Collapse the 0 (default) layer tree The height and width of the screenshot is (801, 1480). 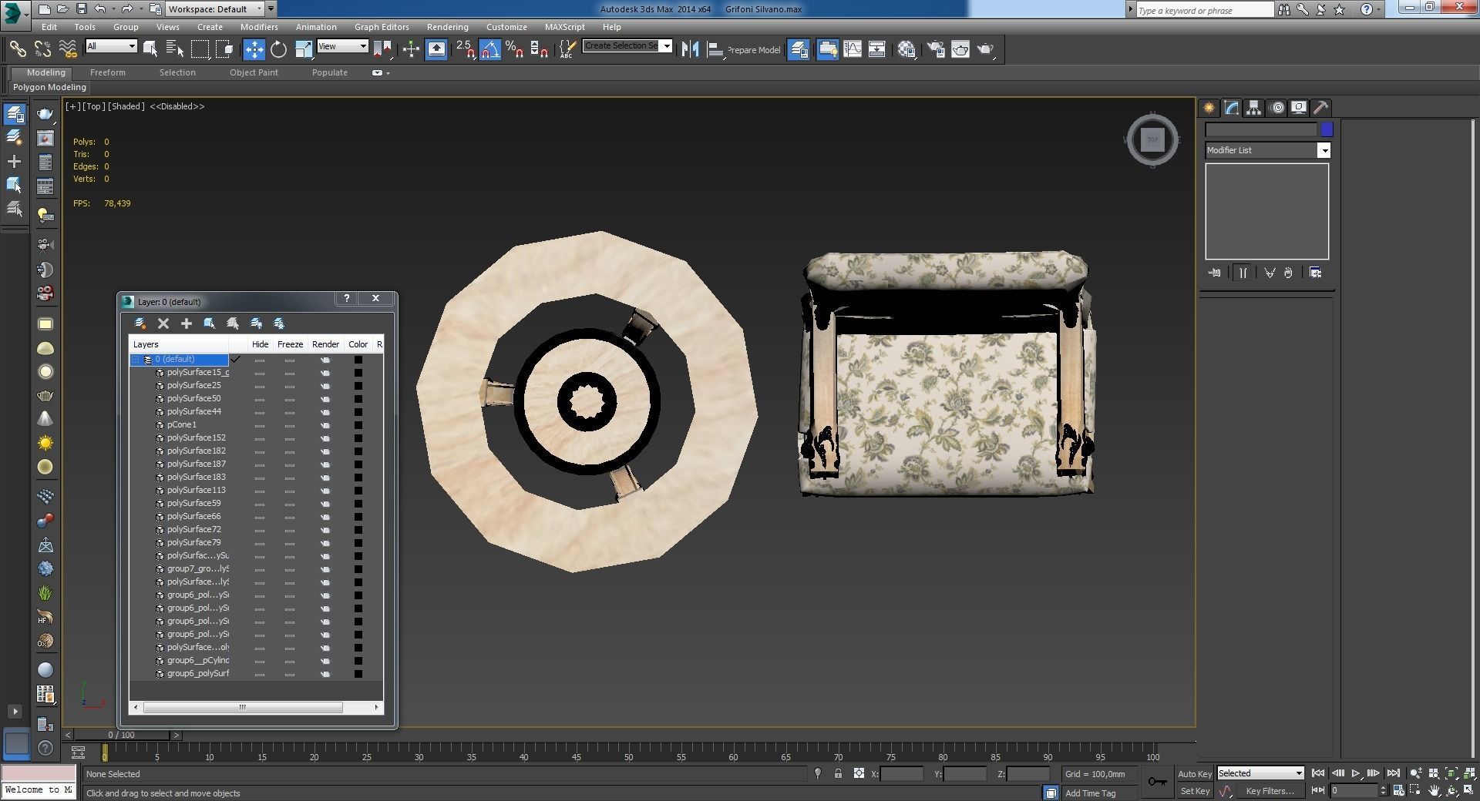point(136,360)
